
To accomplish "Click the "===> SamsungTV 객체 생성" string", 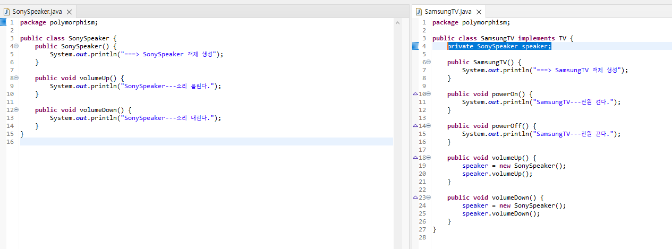I will tap(577, 70).
